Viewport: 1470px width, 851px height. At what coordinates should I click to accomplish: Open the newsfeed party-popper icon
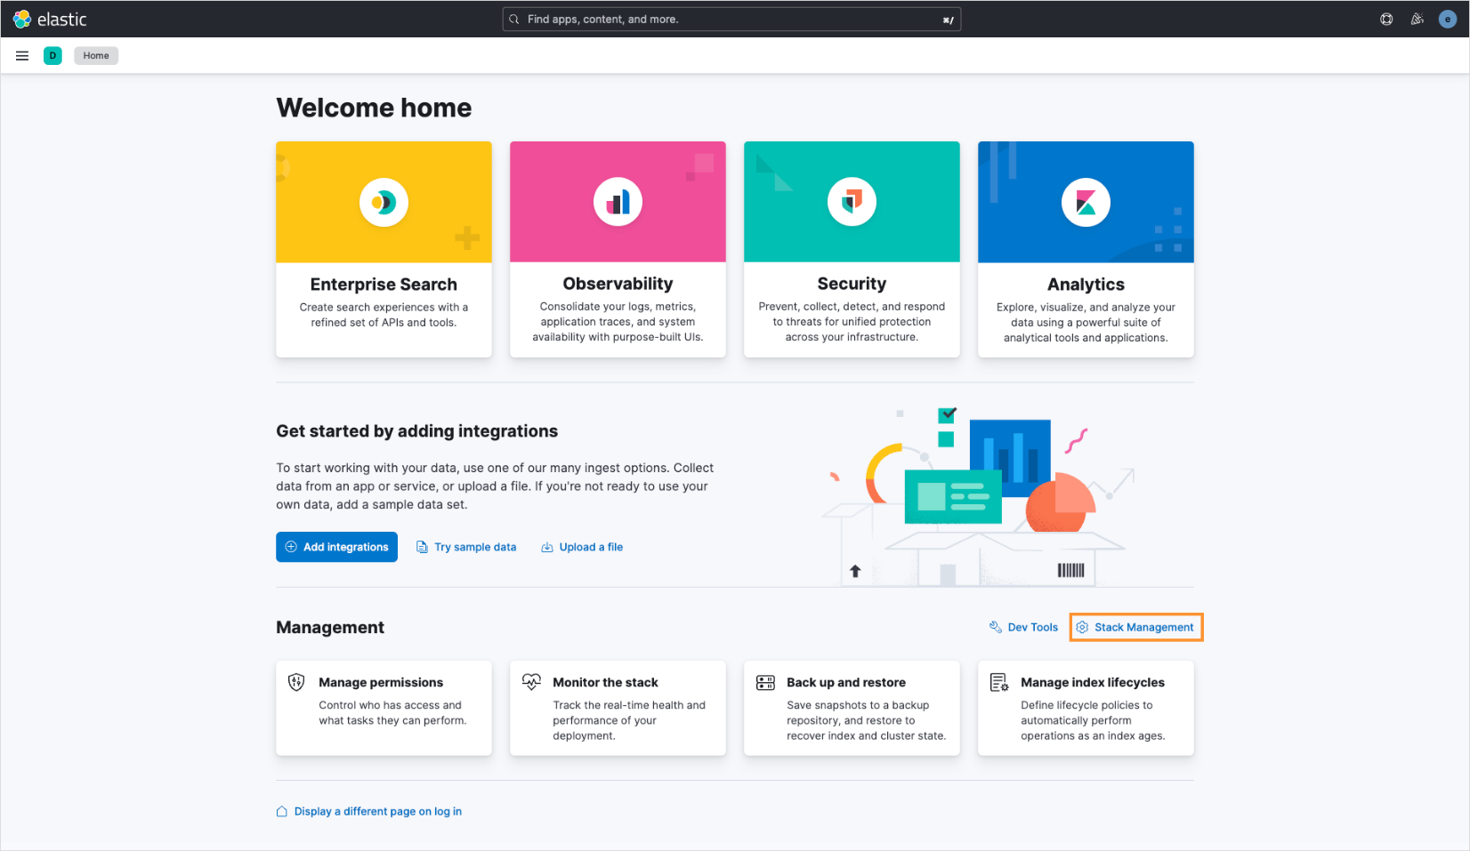tap(1417, 19)
